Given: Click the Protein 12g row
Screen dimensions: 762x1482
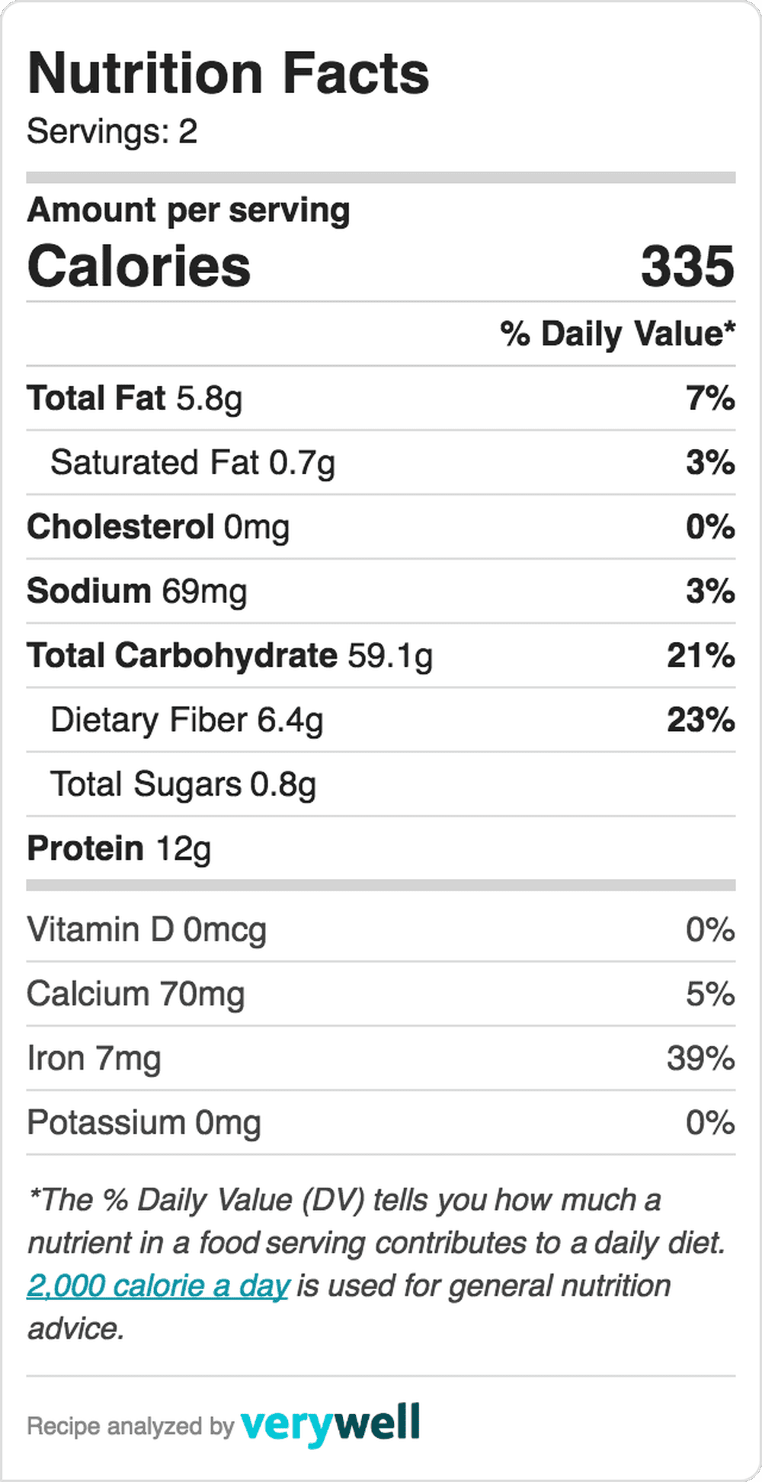Looking at the screenshot, I should pyautogui.click(x=381, y=848).
